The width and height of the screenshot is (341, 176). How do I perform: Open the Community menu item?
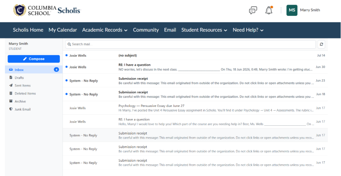pos(146,30)
